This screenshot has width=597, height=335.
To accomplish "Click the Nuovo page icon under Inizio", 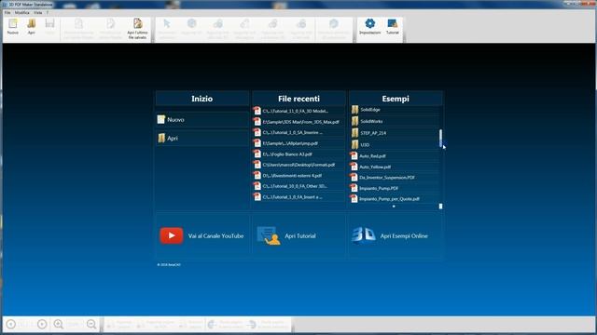I will pyautogui.click(x=161, y=120).
